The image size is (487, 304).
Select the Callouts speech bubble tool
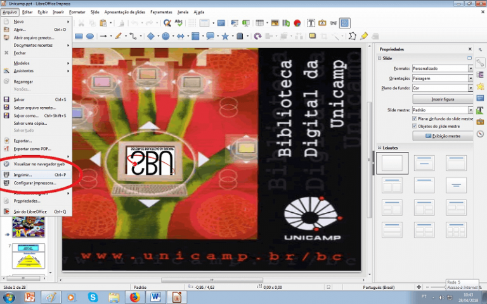(x=210, y=36)
